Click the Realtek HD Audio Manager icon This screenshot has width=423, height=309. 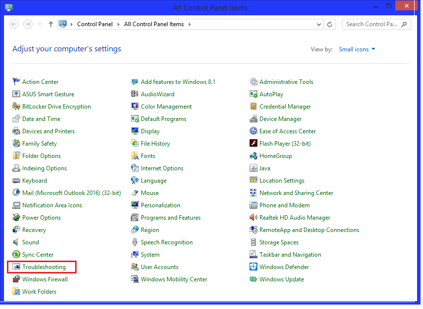(254, 218)
